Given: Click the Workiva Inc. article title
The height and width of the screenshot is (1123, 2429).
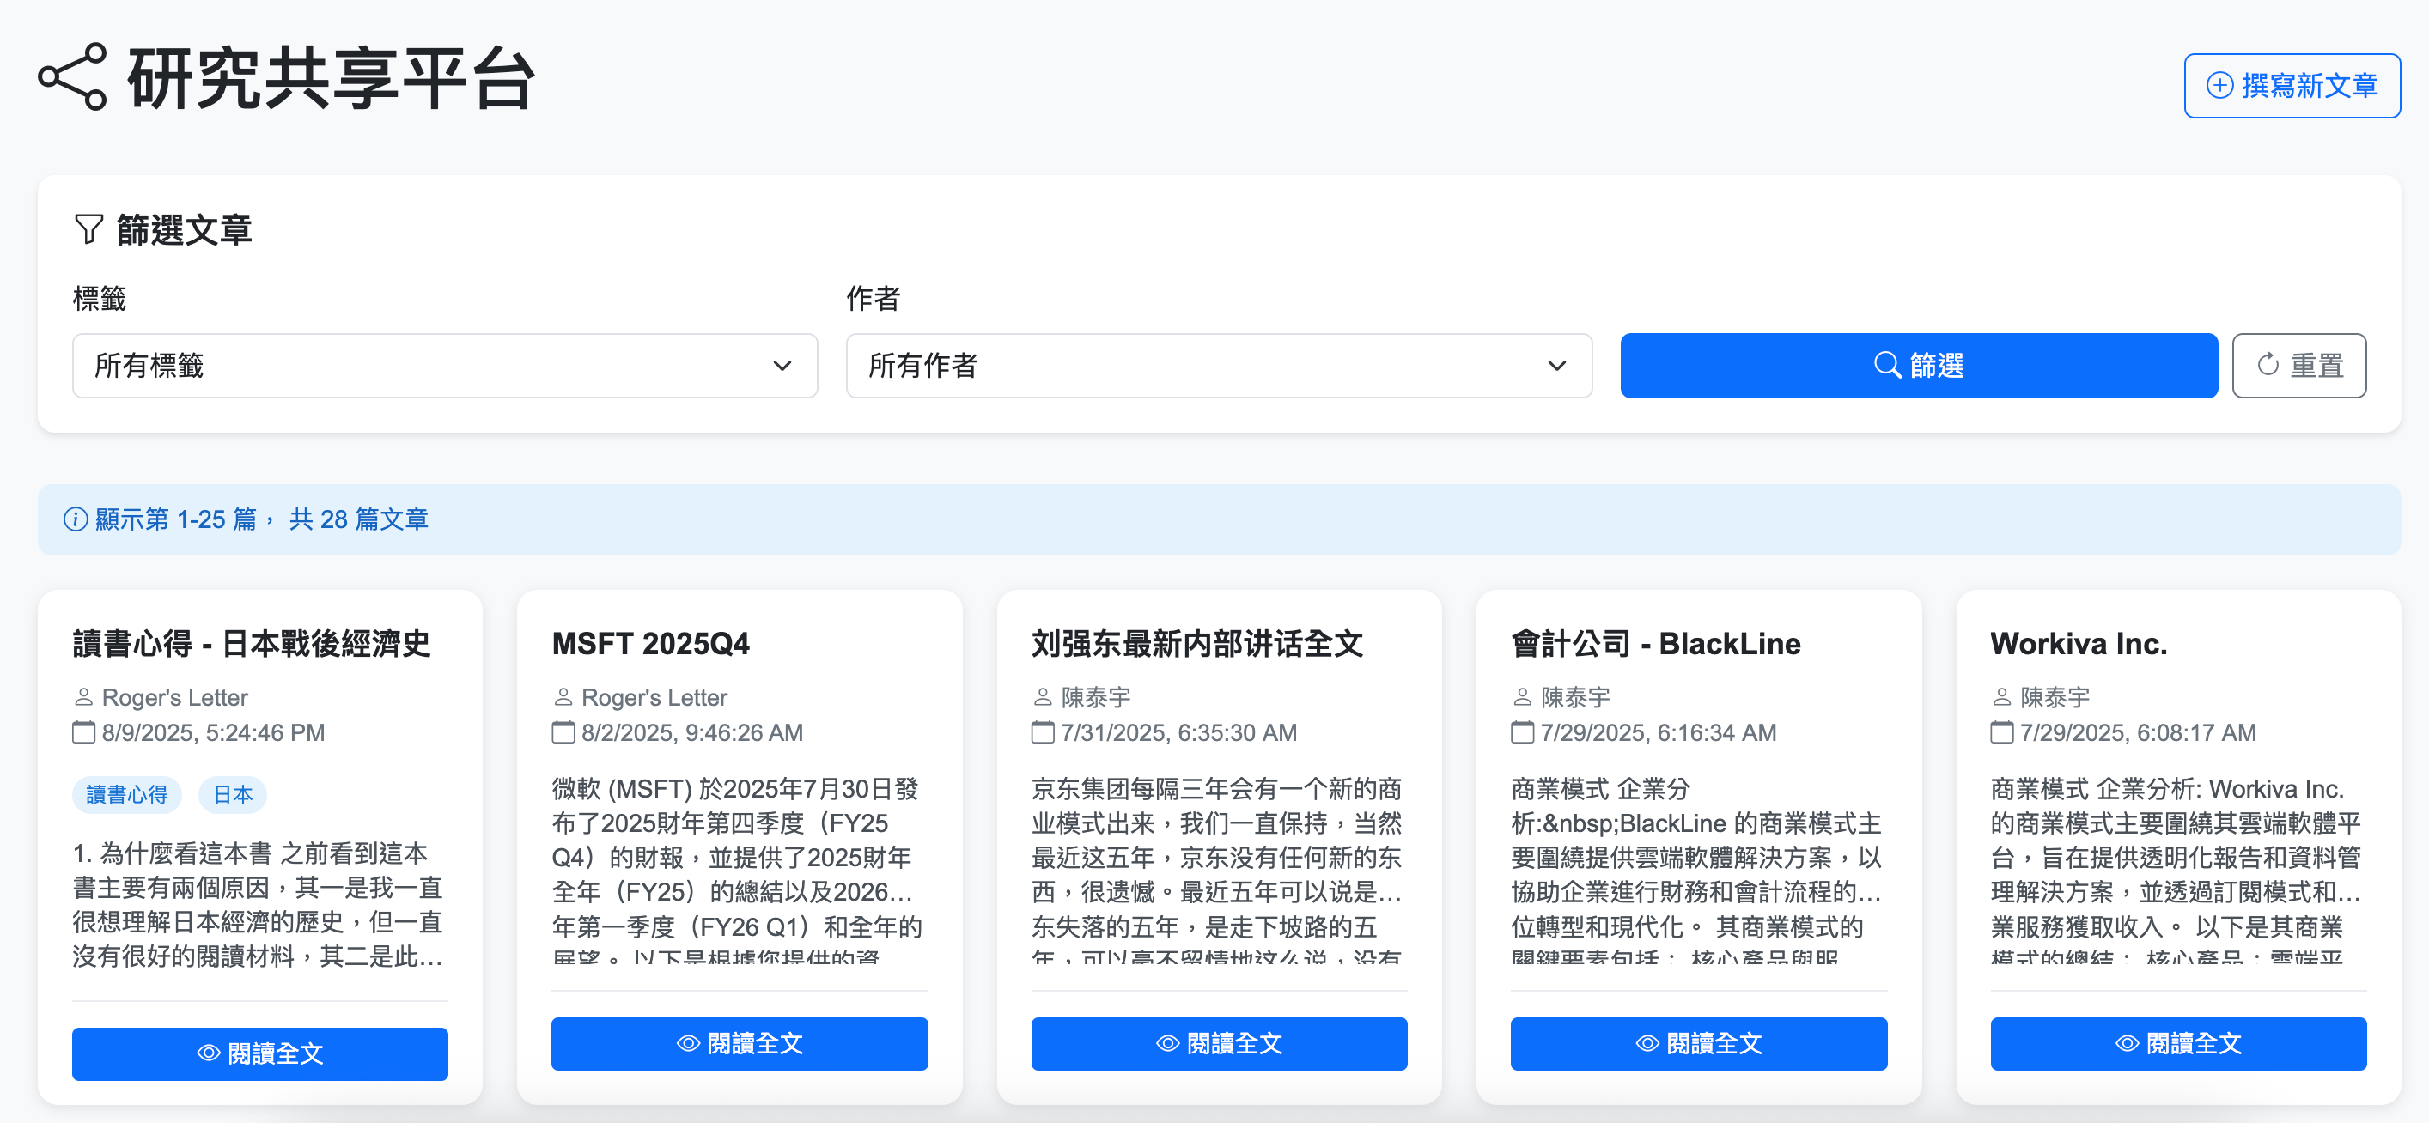Looking at the screenshot, I should tap(2079, 644).
